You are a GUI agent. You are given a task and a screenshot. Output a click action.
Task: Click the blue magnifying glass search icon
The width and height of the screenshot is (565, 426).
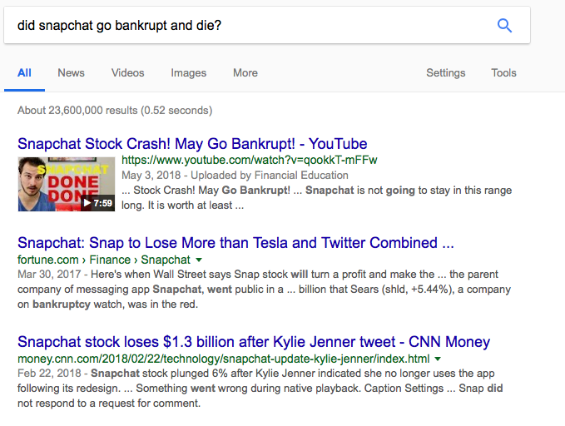(504, 25)
